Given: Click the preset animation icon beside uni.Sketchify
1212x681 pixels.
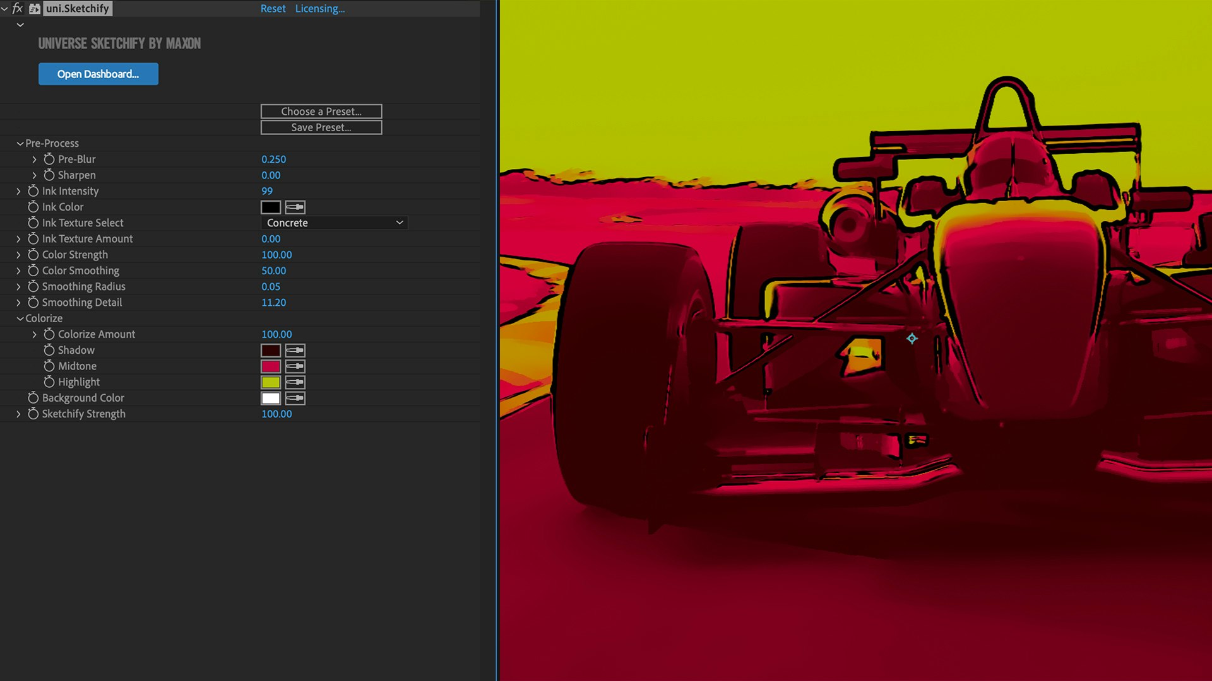Looking at the screenshot, I should click(x=35, y=9).
